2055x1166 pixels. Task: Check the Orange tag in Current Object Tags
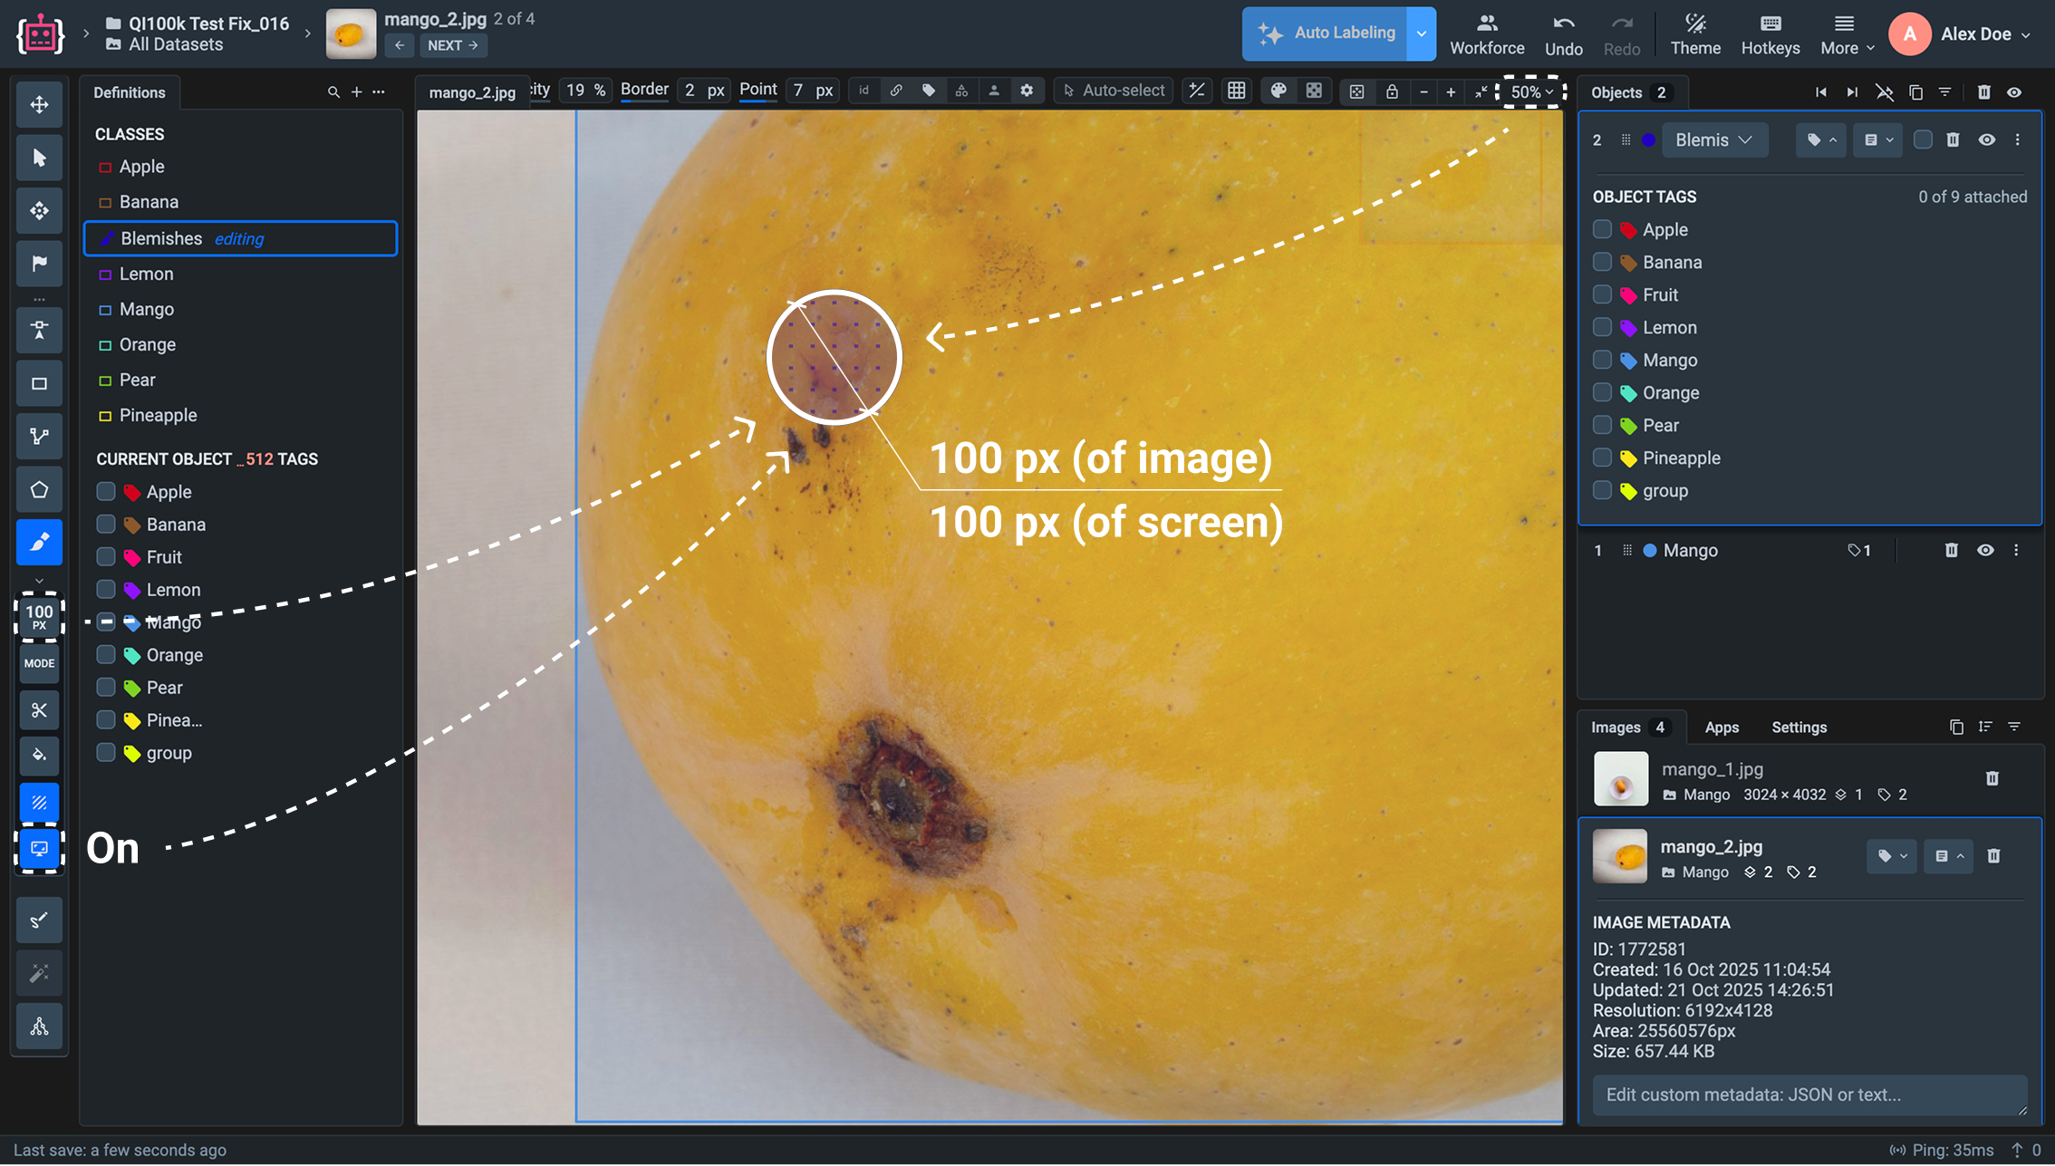click(106, 655)
